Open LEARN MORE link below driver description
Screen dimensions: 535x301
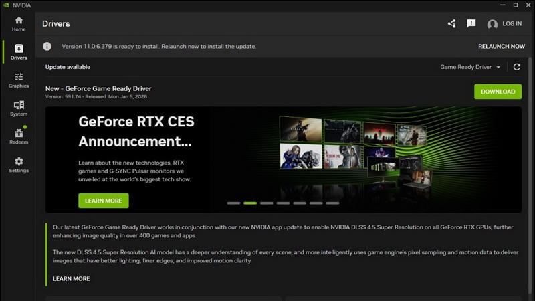click(x=72, y=278)
